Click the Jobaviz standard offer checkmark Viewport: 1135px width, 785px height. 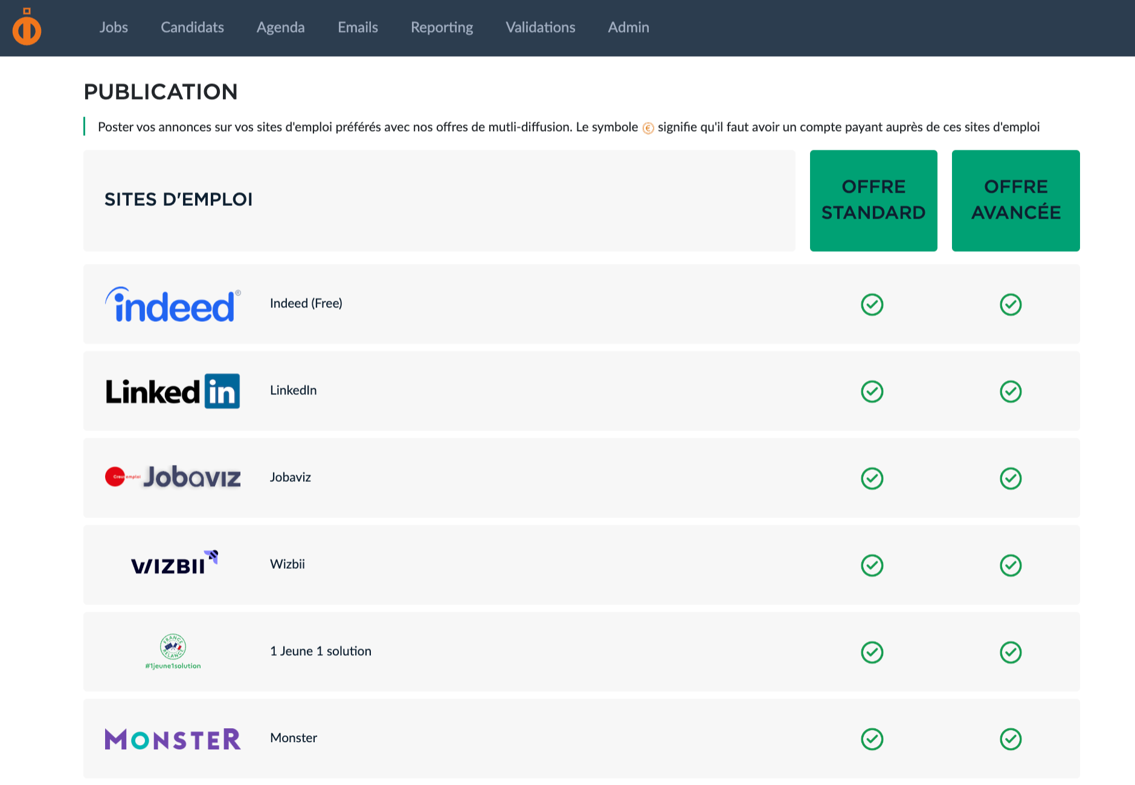872,478
